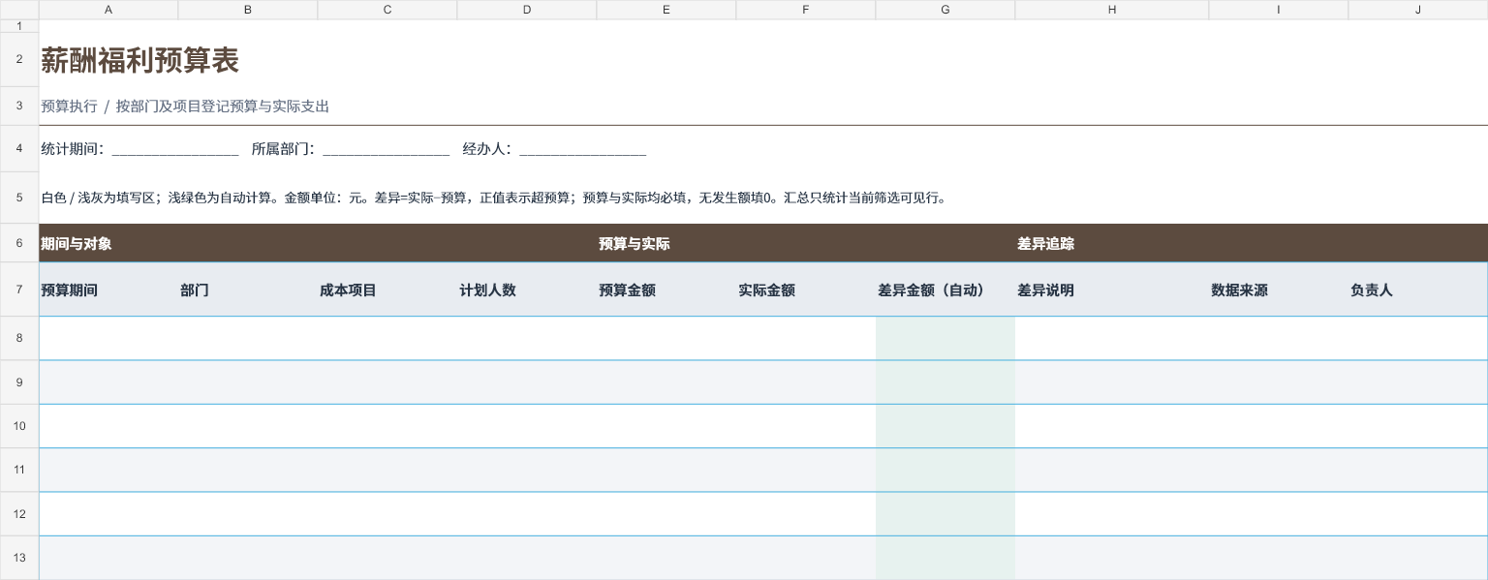
Task: Click the 差异说明 cell in row 11
Action: pyautogui.click(x=1112, y=470)
